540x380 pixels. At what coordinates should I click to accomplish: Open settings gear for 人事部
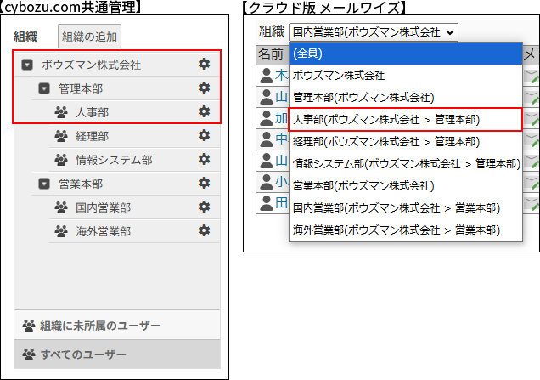(x=205, y=111)
